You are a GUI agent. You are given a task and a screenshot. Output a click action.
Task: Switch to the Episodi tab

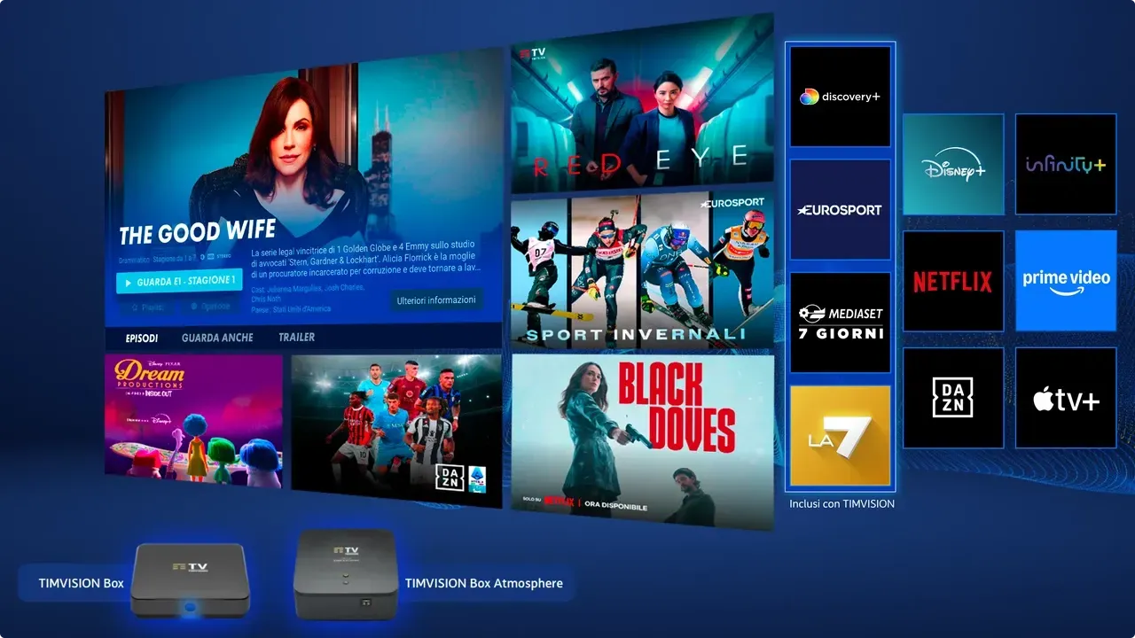(x=142, y=338)
